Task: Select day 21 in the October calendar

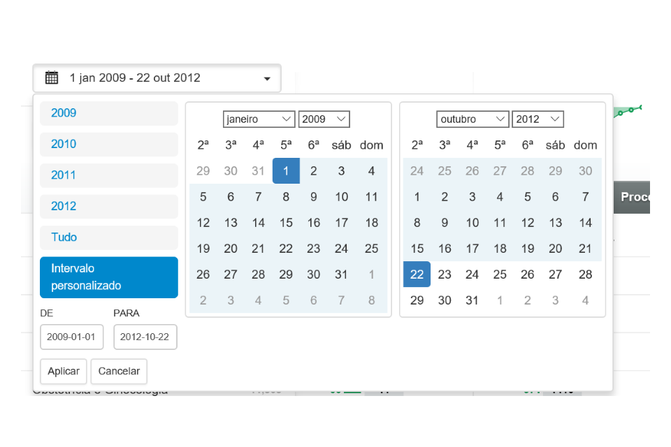Action: 586,249
